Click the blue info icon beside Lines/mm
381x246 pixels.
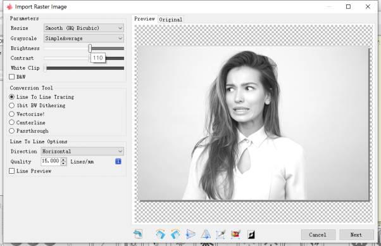pos(118,161)
